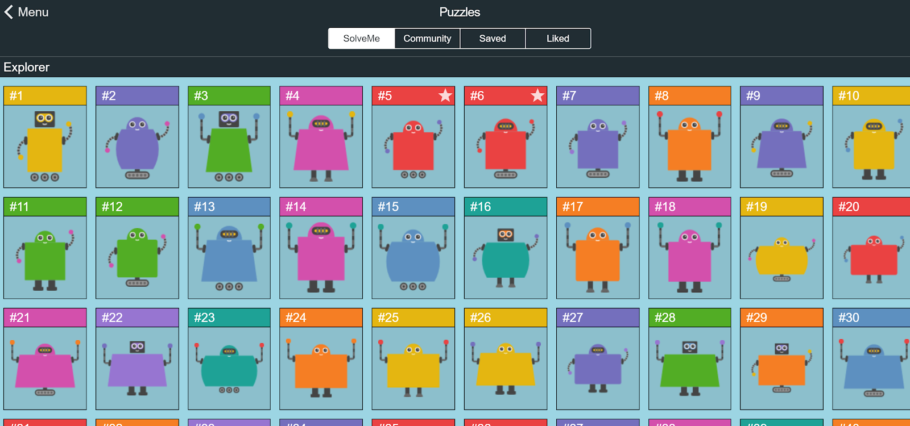Viewport: 910px width, 426px height.
Task: Open puzzle #29 orange robot
Action: (x=782, y=359)
